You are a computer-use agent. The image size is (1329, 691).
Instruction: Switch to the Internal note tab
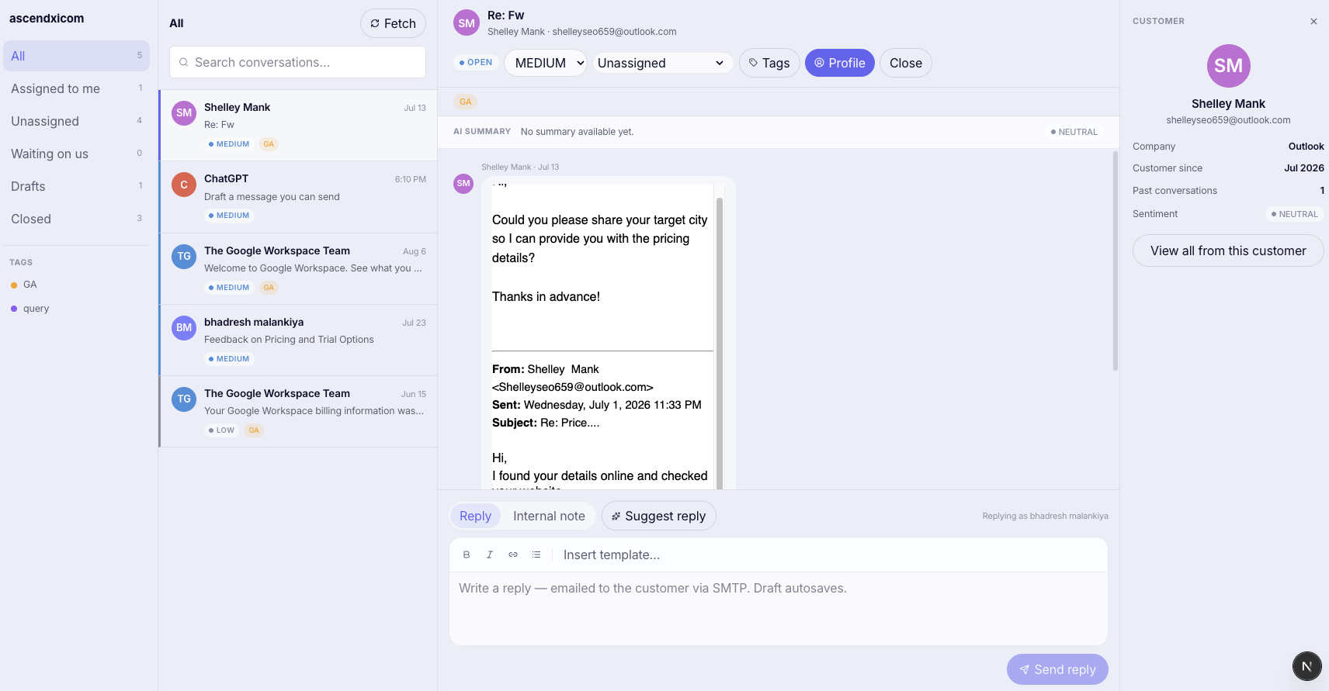(549, 516)
